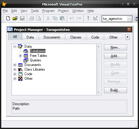Switch to the Classes tab
This screenshot has height=129, width=139.
pyautogui.click(x=76, y=37)
